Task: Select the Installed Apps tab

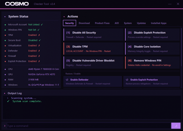Action: (x=159, y=23)
